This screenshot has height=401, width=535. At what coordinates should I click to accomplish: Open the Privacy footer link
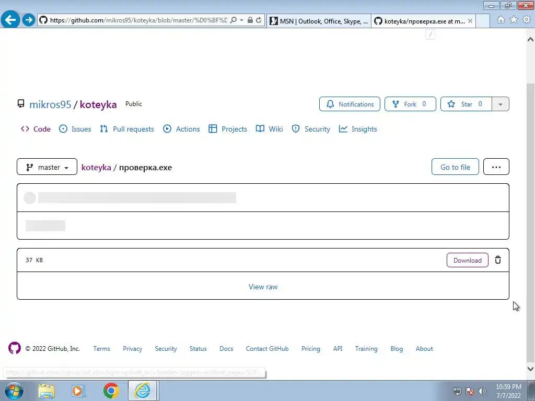click(132, 348)
